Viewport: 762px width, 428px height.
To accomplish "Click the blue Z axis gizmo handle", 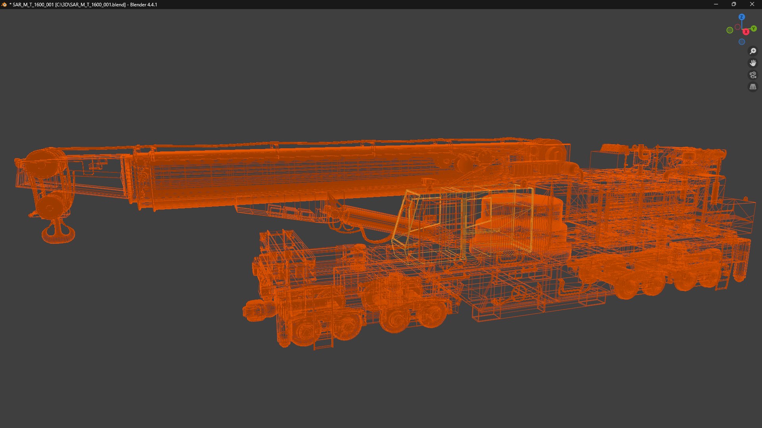I will pos(741,17).
